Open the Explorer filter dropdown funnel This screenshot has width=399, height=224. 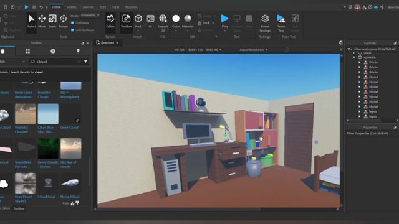349,49
